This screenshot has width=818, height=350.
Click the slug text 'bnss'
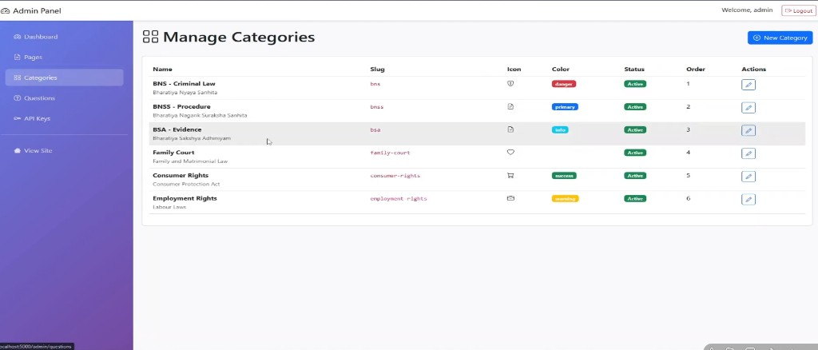377,107
